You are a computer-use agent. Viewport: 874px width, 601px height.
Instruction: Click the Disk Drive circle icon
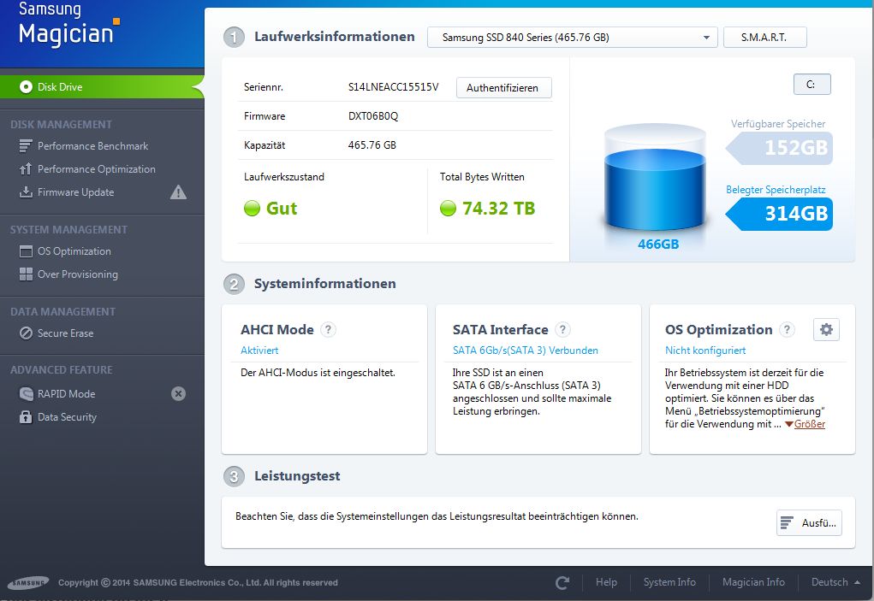[x=26, y=87]
